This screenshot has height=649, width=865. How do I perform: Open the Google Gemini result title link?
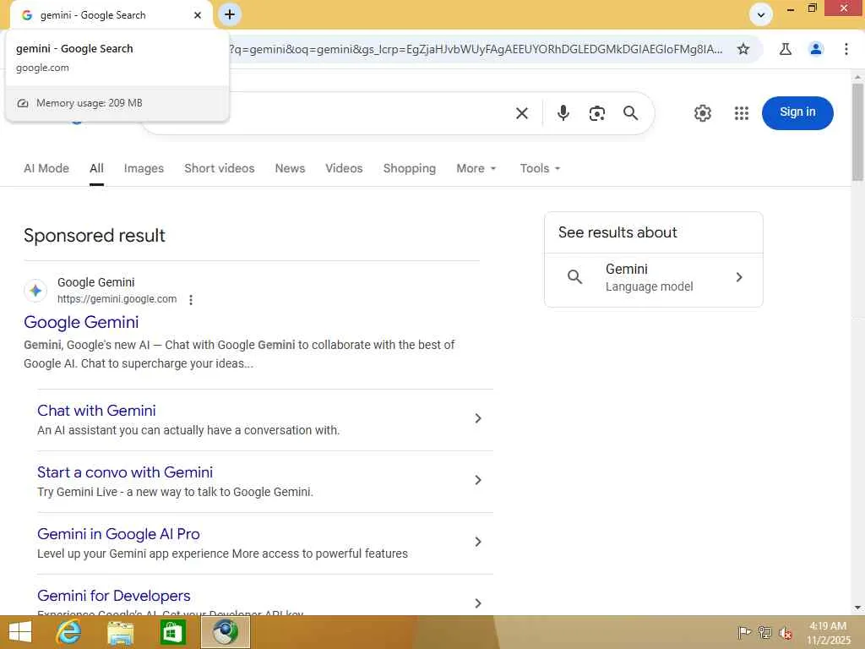tap(81, 322)
